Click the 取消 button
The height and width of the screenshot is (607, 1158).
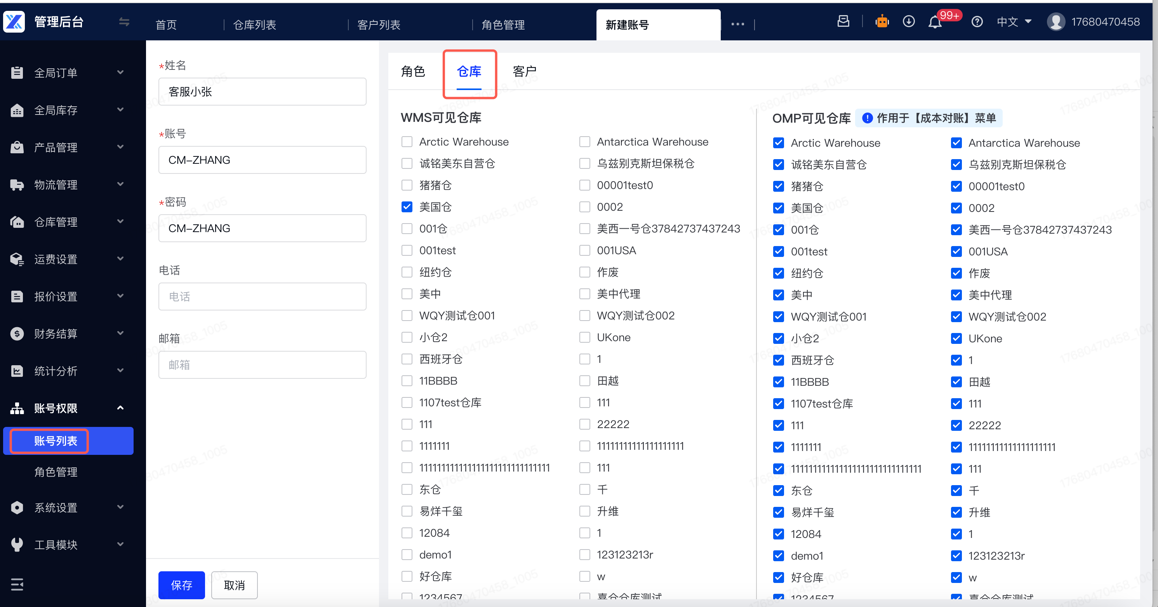pos(234,584)
